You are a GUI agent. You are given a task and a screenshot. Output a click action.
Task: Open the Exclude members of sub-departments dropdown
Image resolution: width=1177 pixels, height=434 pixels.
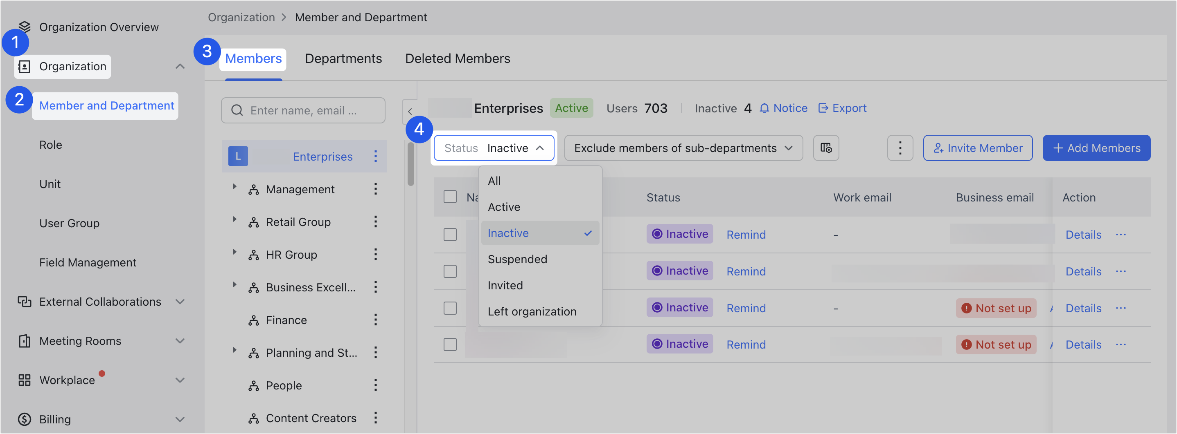[x=683, y=148]
